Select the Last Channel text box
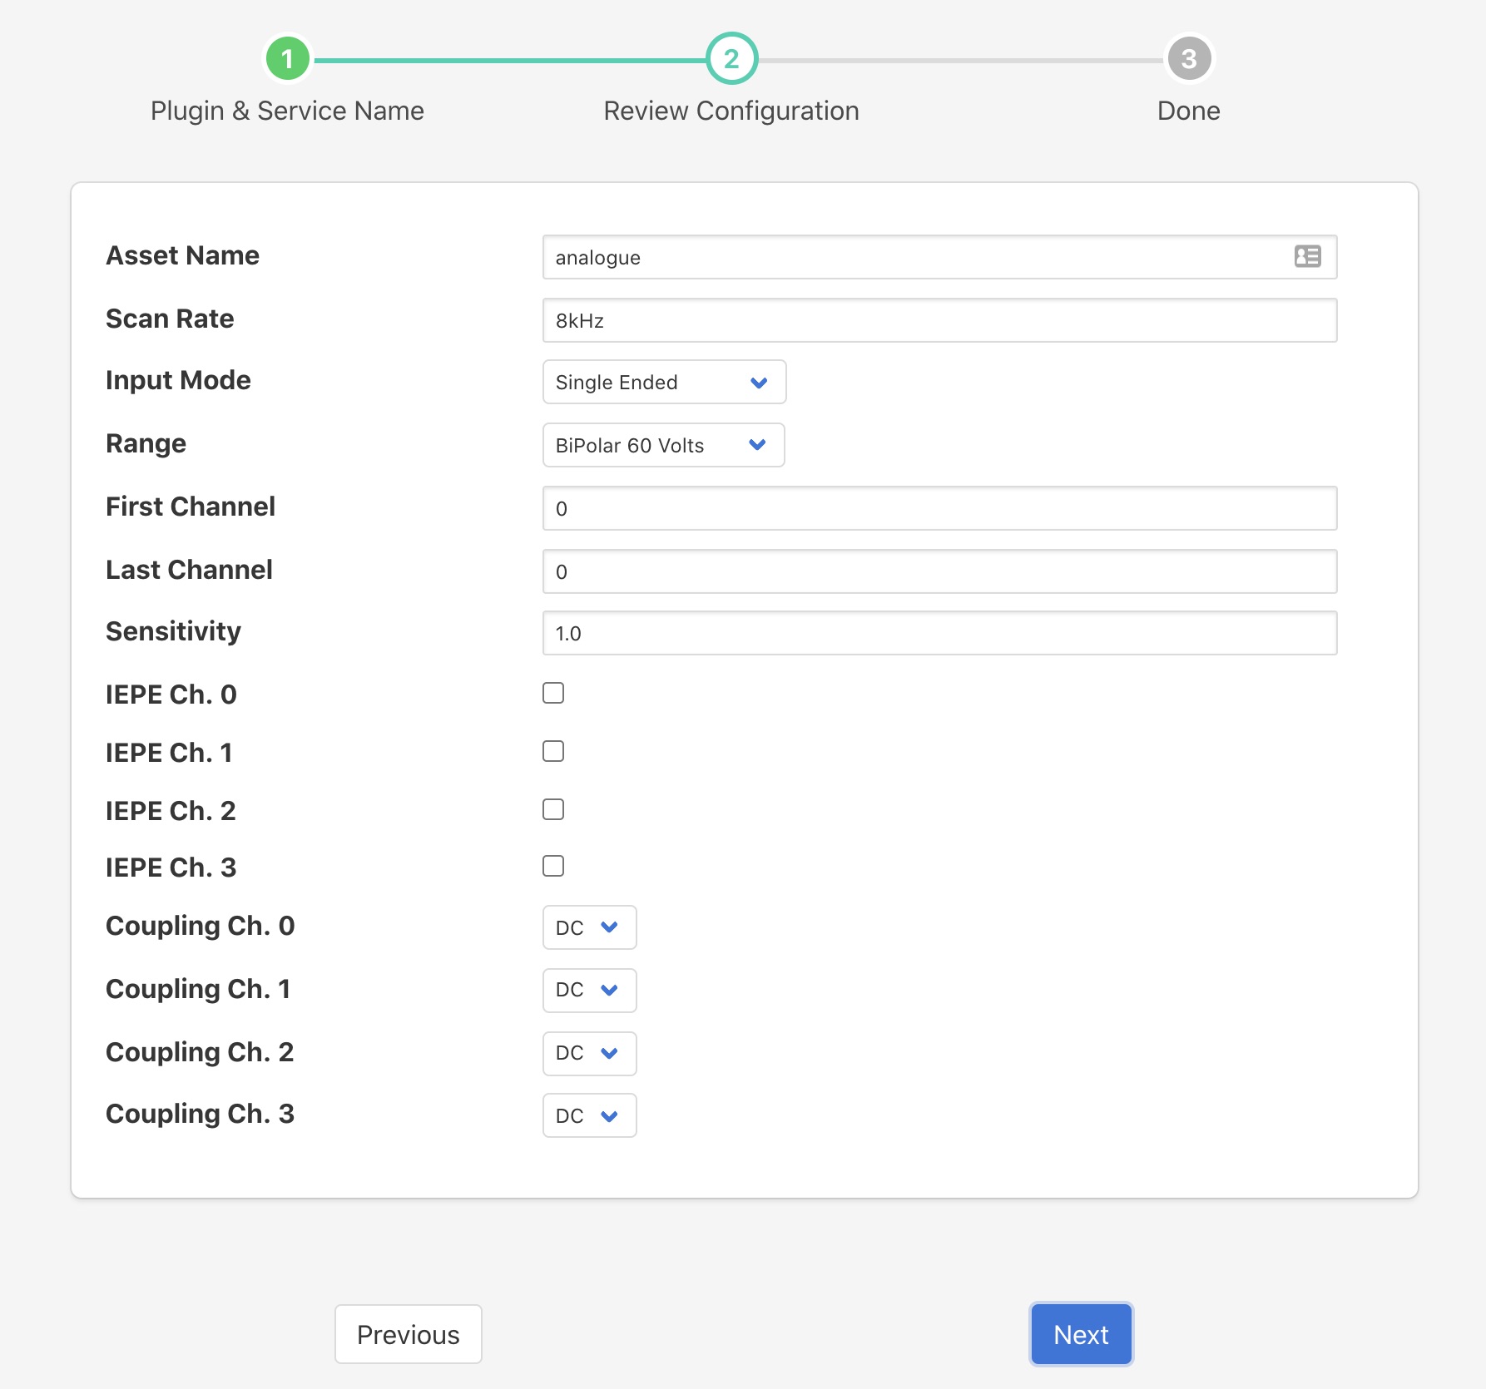The height and width of the screenshot is (1389, 1486). pos(939,571)
